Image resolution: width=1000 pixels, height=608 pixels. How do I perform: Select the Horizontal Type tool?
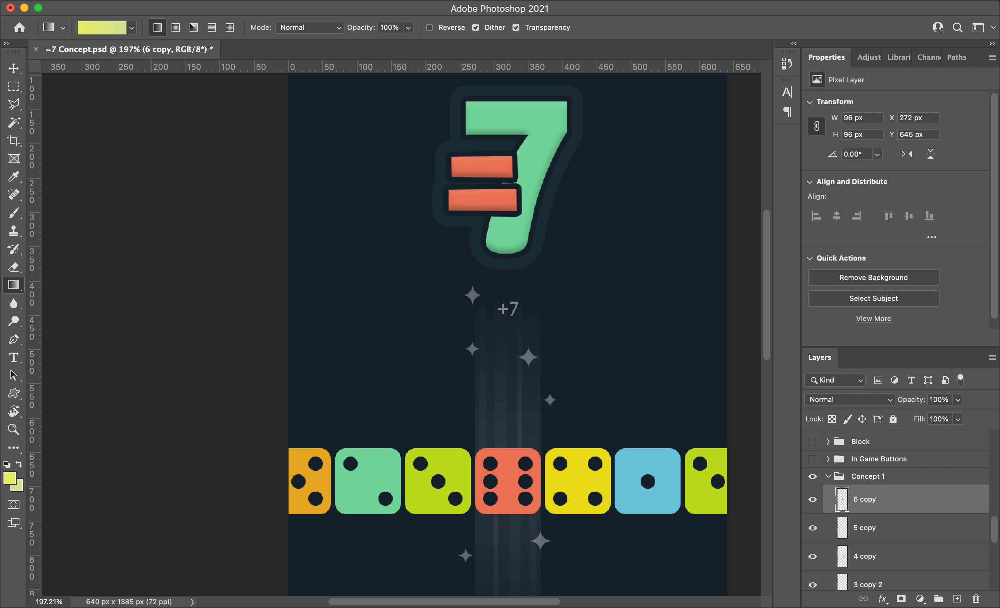14,358
